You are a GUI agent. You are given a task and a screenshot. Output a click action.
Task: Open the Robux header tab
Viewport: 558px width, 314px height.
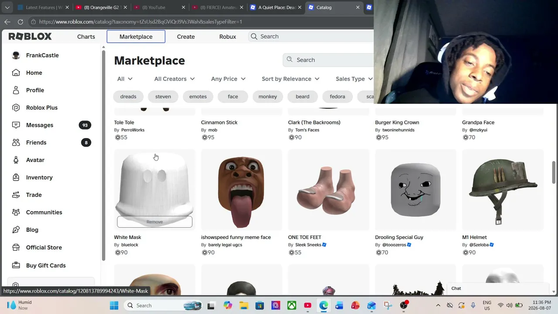coord(228,37)
